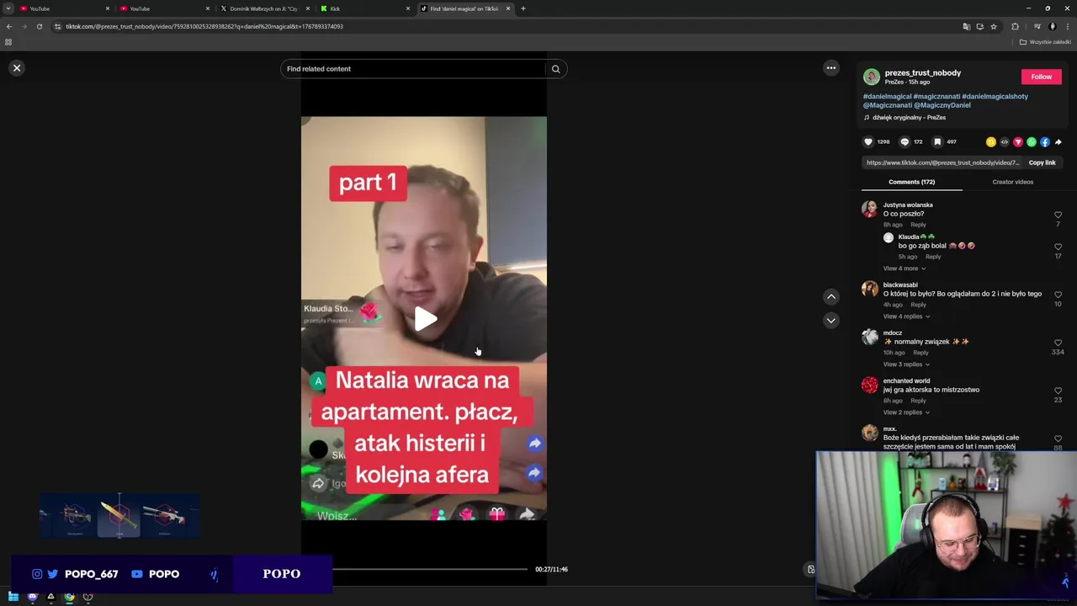Save the video with the bookmark icon
Viewport: 1077px width, 606px height.
point(937,142)
